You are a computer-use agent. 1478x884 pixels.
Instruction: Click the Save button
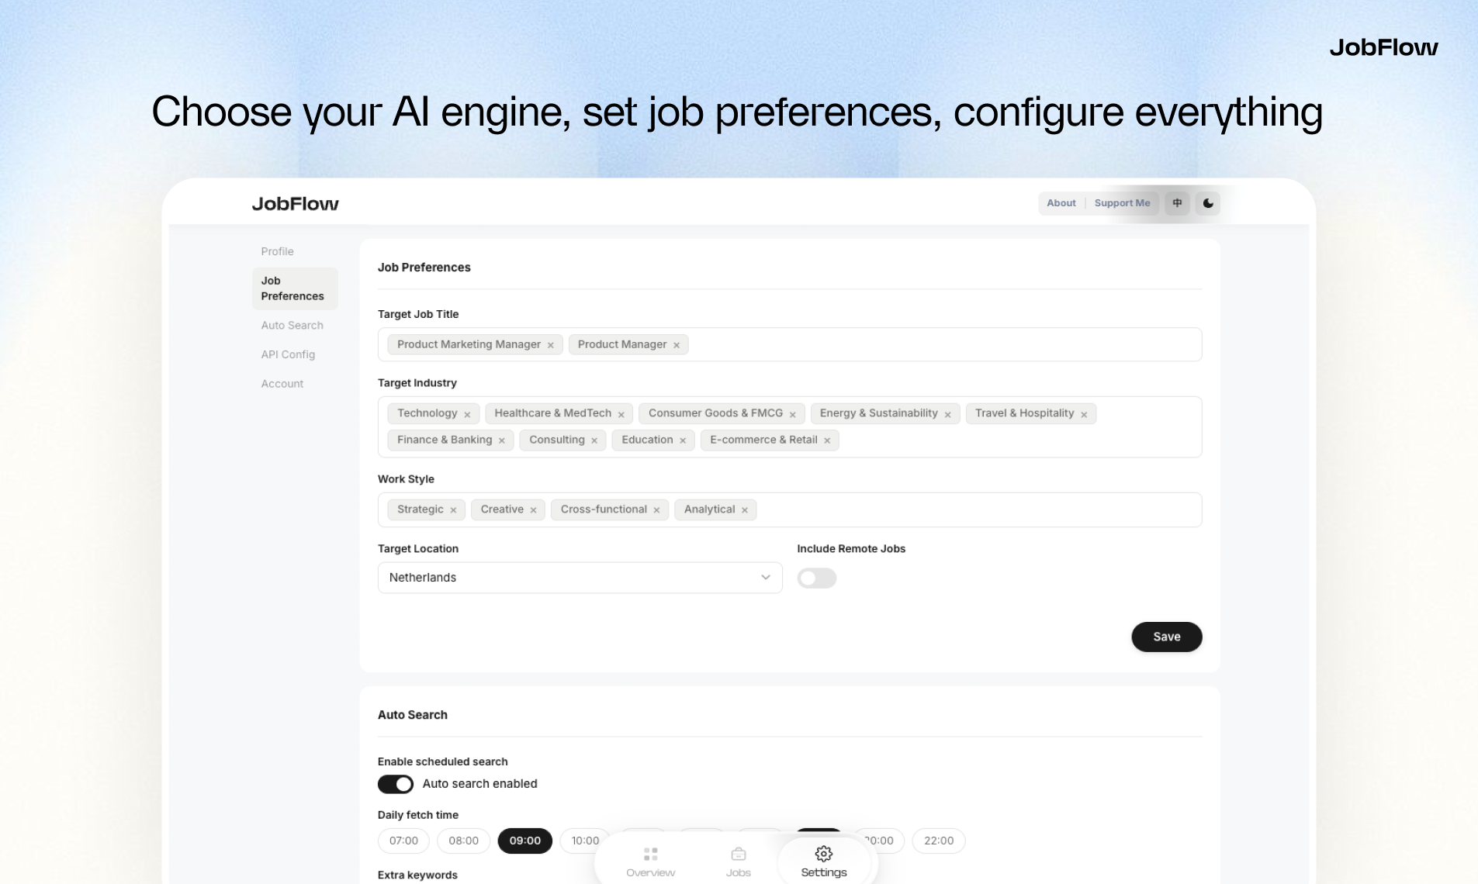1166,637
